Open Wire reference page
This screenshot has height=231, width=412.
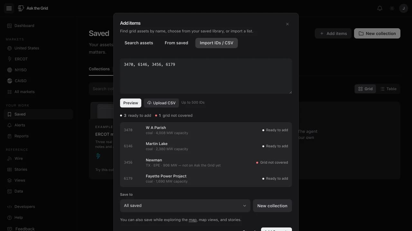(39, 158)
